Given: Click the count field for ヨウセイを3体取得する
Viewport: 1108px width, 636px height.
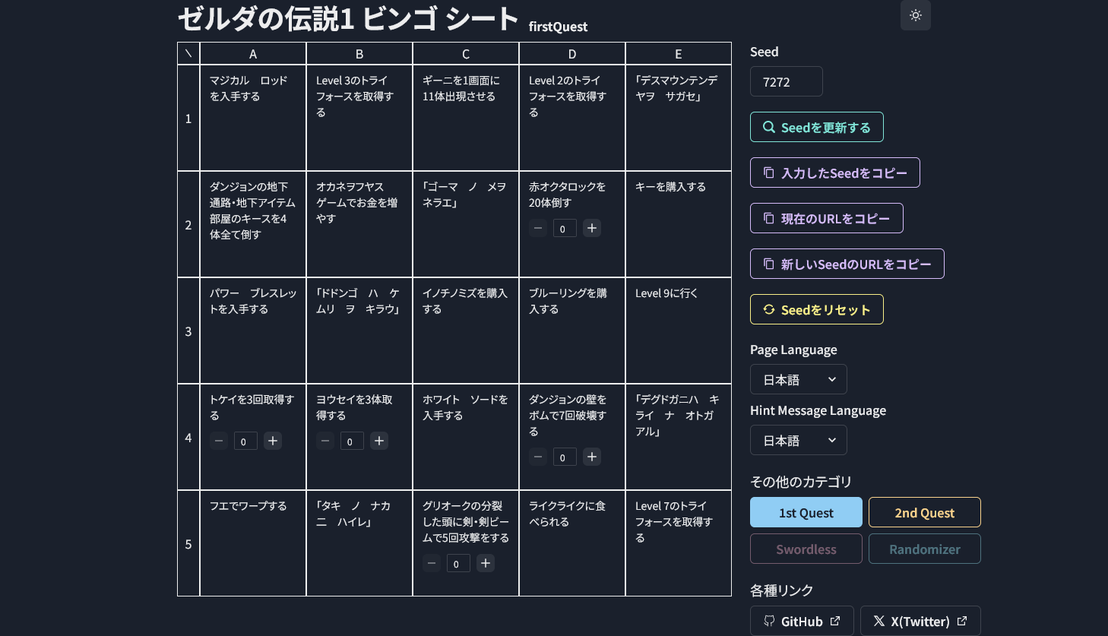Looking at the screenshot, I should point(352,441).
